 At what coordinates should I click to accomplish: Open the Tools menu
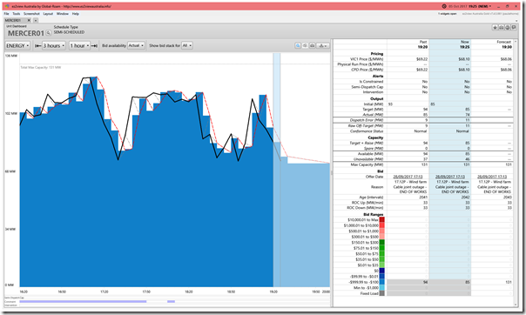pyautogui.click(x=17, y=14)
